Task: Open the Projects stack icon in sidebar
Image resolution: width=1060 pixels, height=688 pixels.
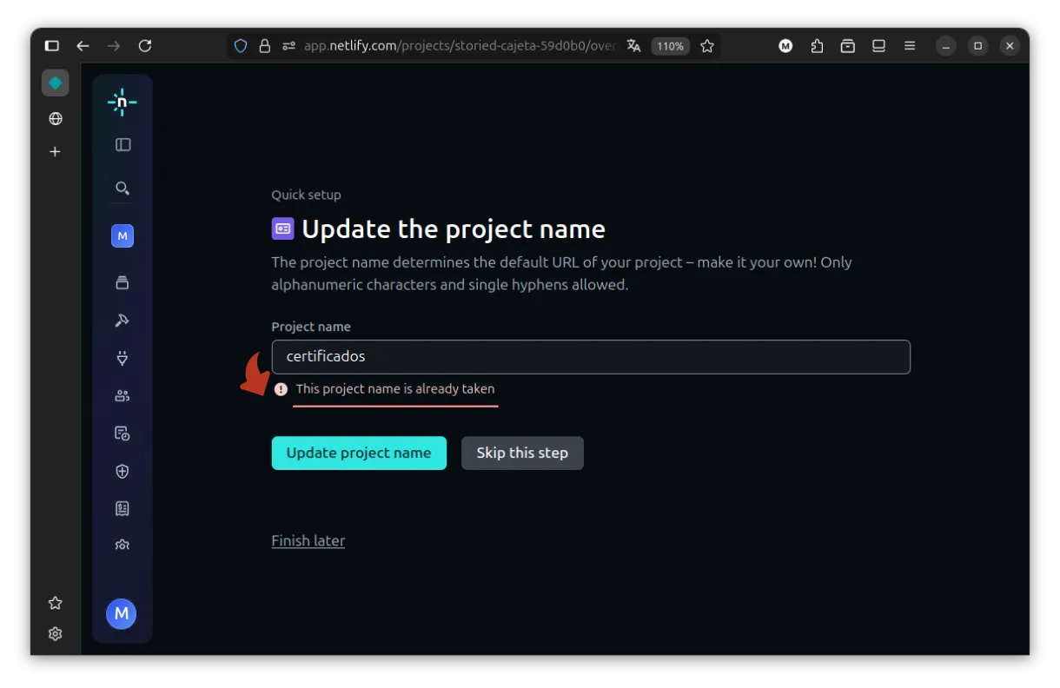Action: (123, 282)
